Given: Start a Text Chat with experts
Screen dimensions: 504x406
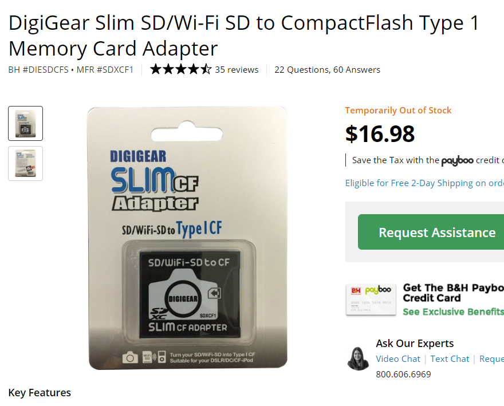Looking at the screenshot, I should click(450, 358).
